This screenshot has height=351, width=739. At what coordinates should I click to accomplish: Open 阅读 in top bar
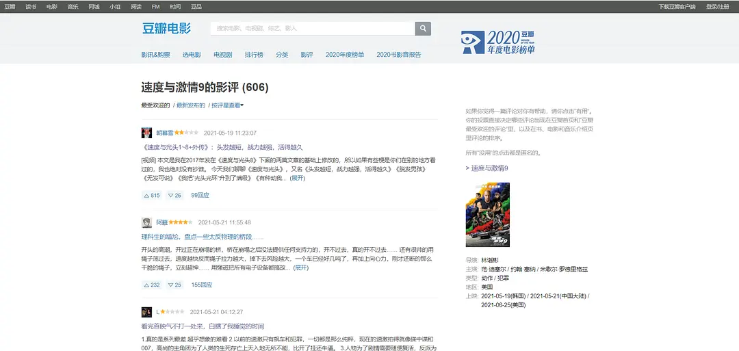(x=135, y=7)
